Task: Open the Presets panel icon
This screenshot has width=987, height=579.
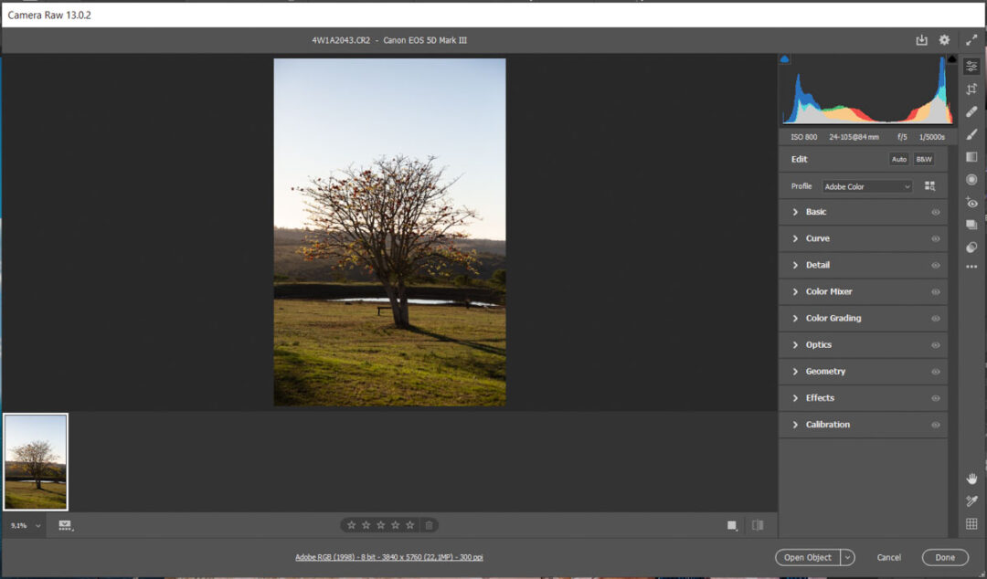Action: point(971,226)
